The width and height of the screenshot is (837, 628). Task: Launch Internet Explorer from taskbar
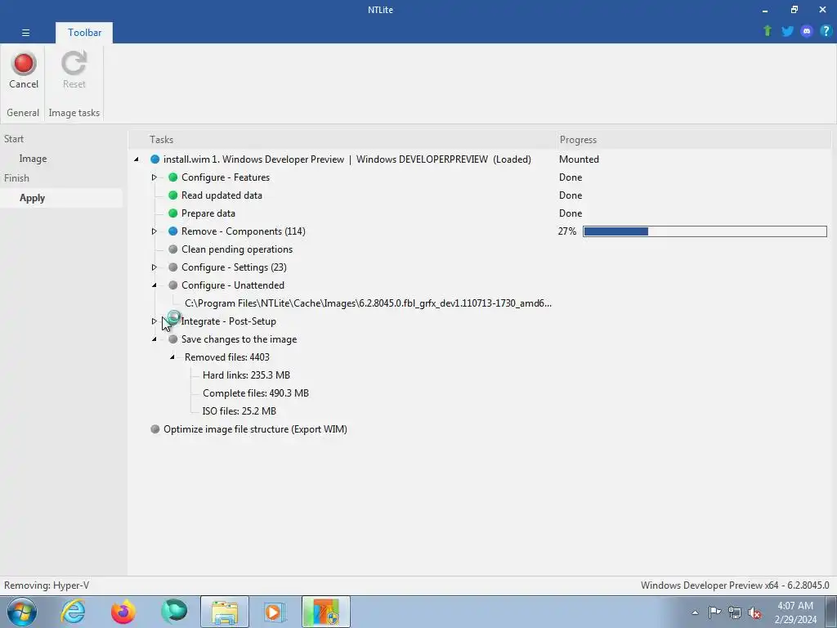point(73,612)
